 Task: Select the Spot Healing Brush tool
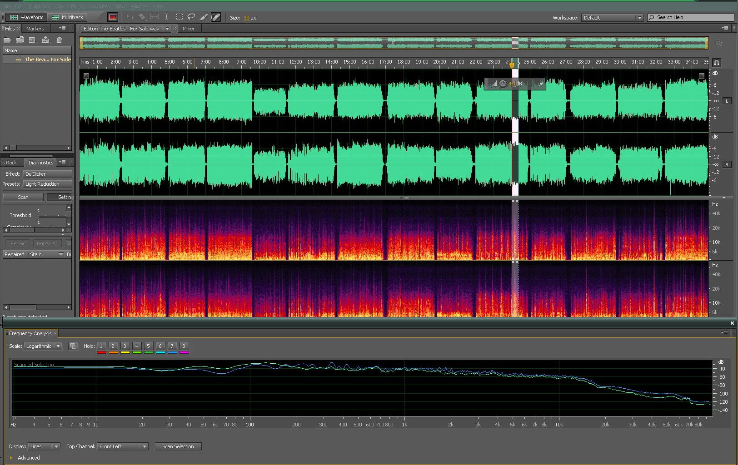(x=216, y=17)
